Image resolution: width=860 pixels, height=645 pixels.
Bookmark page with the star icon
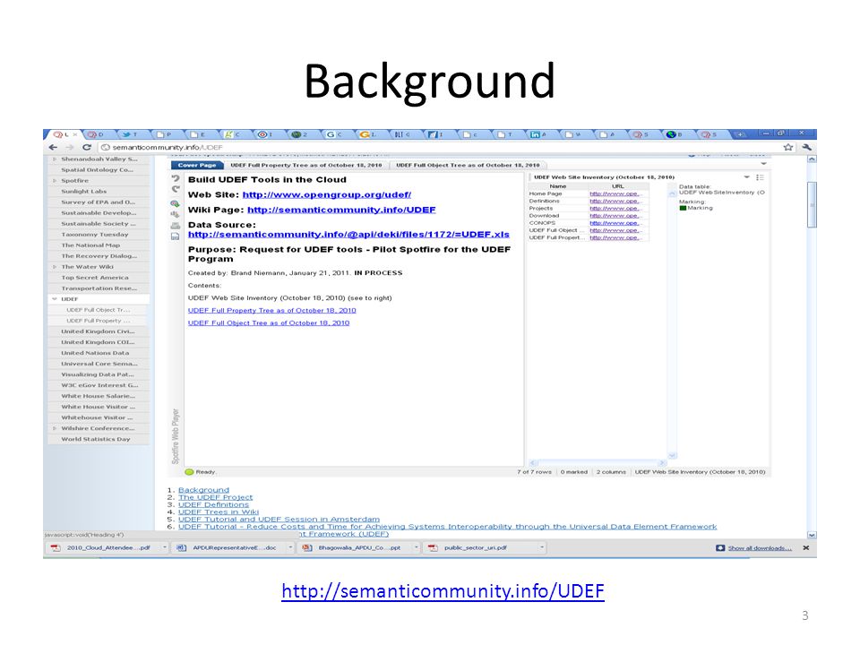[788, 147]
